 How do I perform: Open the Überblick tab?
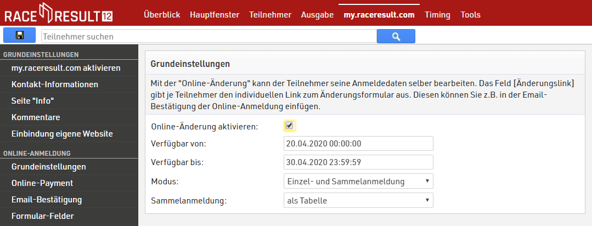[x=162, y=15]
